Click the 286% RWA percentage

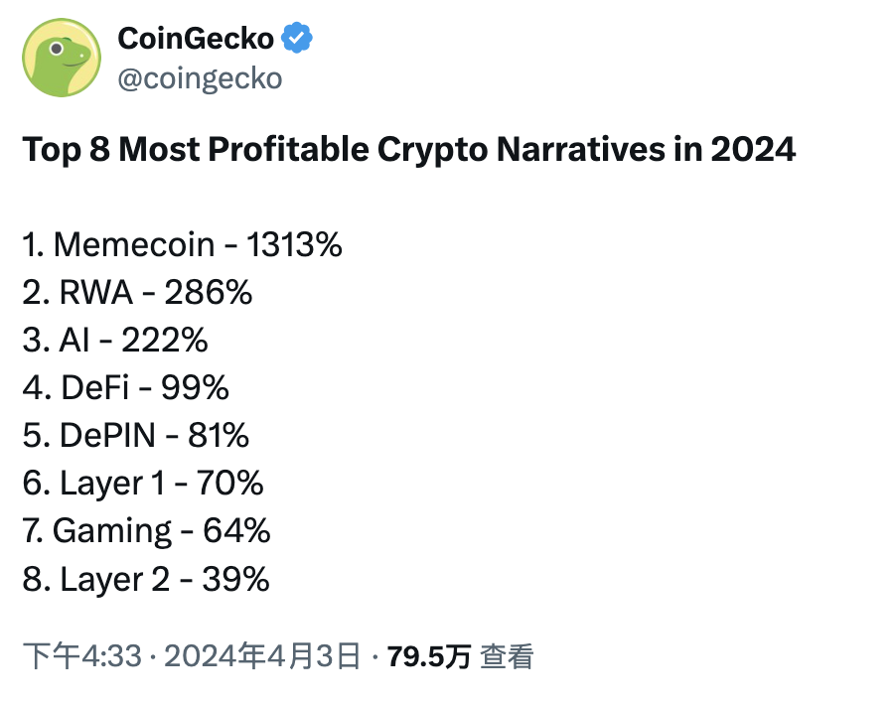coord(209,292)
